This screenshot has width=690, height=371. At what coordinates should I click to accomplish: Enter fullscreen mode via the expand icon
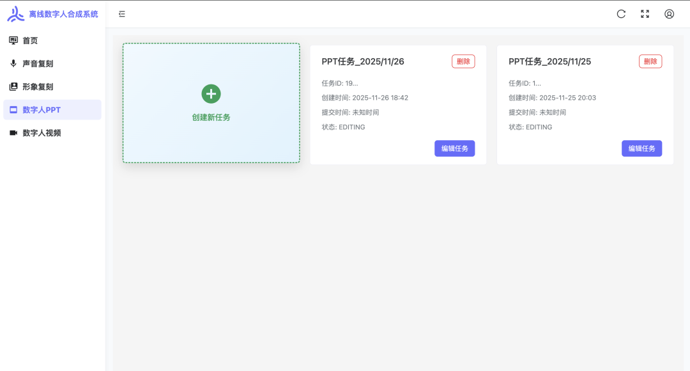click(x=645, y=13)
